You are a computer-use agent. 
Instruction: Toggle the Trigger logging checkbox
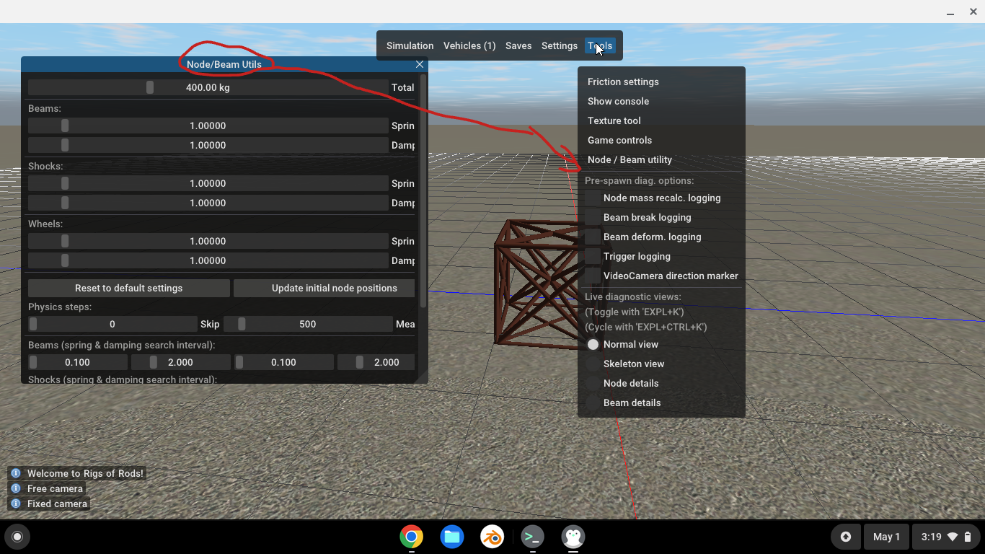[593, 256]
